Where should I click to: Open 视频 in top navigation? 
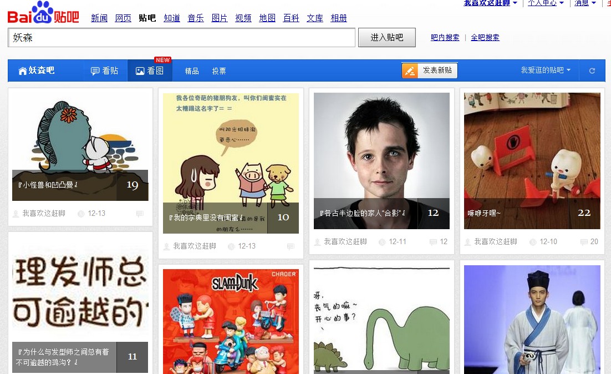click(x=243, y=18)
